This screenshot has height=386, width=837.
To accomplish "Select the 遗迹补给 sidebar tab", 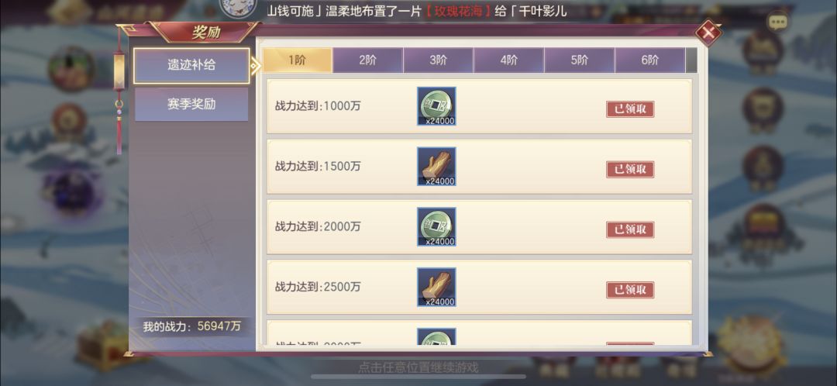I will point(191,66).
